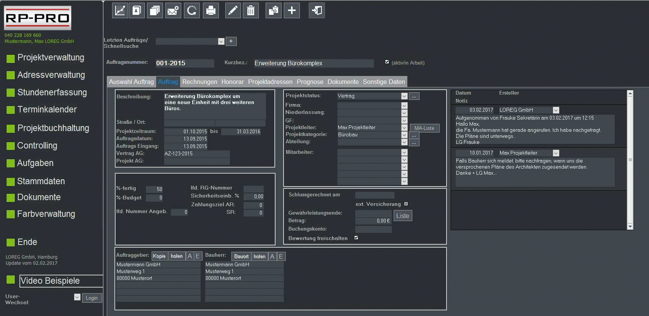Click the Kurzbez. field Erweiterung Bürokomplex
Screen dimensions: 649x316
point(314,63)
